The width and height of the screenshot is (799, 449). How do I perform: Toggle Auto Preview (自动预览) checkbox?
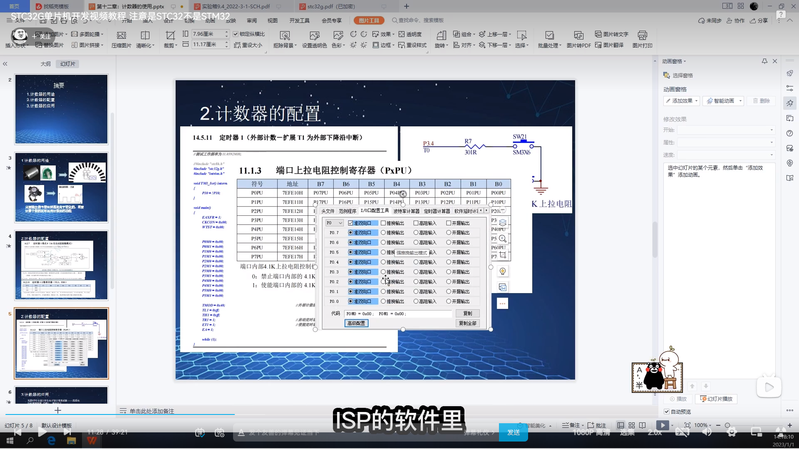click(x=667, y=412)
